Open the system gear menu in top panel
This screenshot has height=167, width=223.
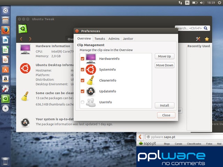pyautogui.click(x=220, y=2)
